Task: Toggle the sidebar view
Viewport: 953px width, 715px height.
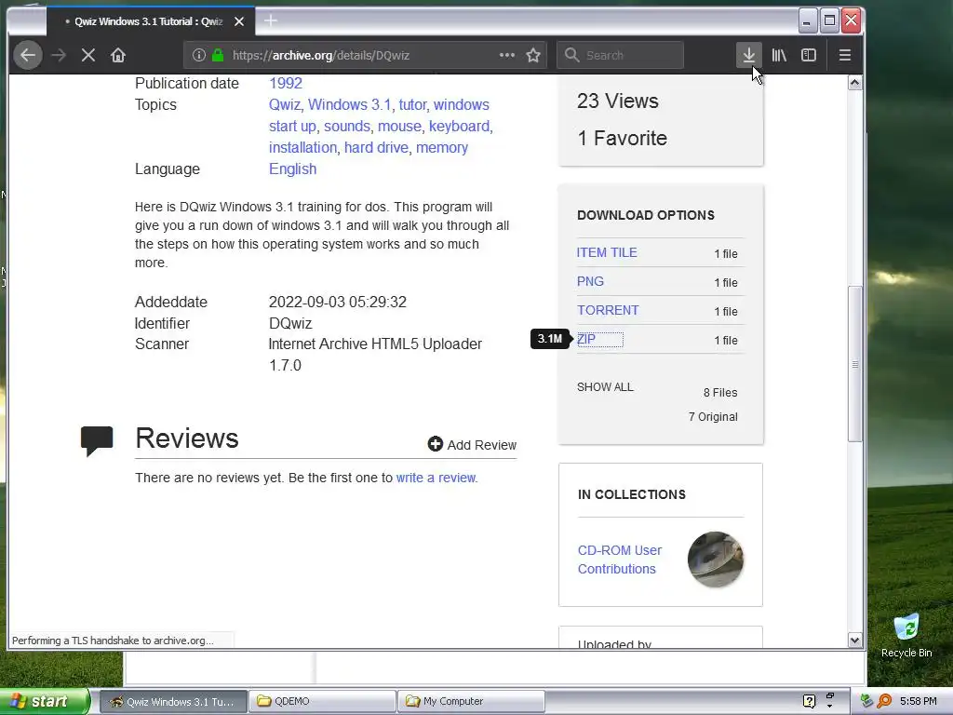Action: (x=809, y=55)
